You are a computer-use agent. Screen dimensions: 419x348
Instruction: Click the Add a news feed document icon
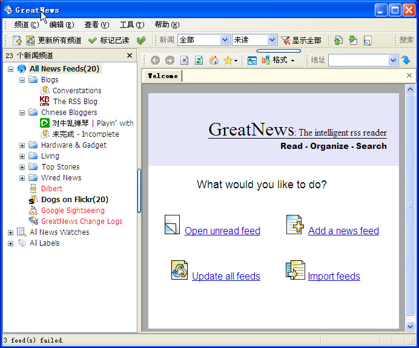tap(295, 225)
